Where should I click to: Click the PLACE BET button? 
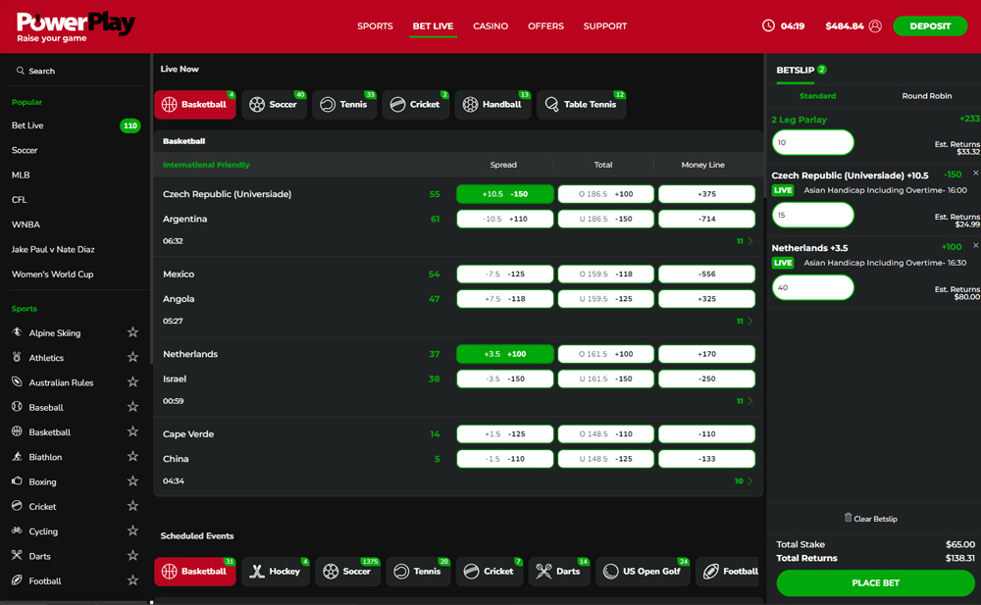tap(875, 582)
